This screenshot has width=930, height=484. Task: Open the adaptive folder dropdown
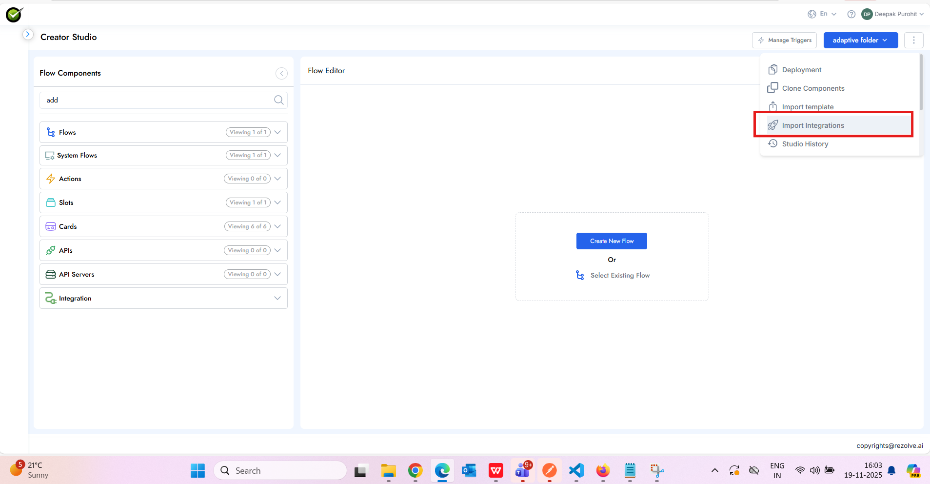point(860,40)
